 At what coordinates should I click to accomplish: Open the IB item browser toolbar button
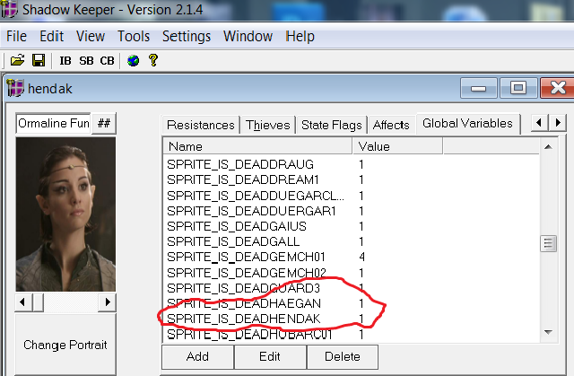click(x=65, y=60)
